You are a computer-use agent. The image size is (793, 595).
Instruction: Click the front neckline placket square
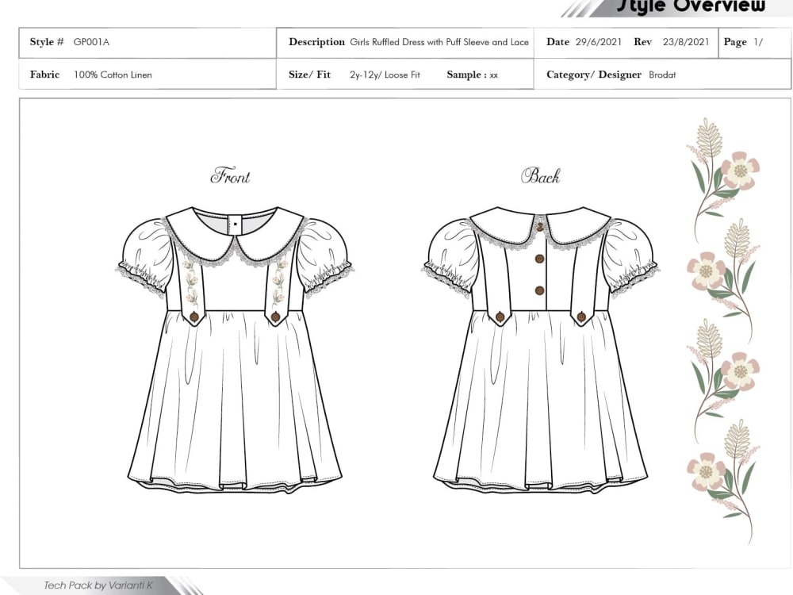tap(236, 225)
